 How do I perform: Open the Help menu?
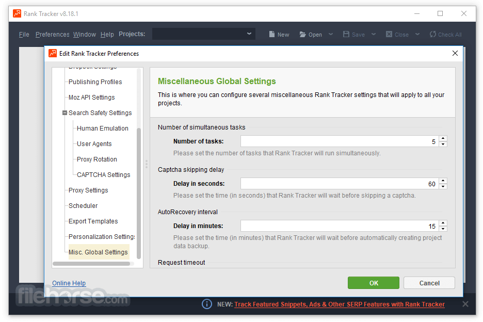107,34
